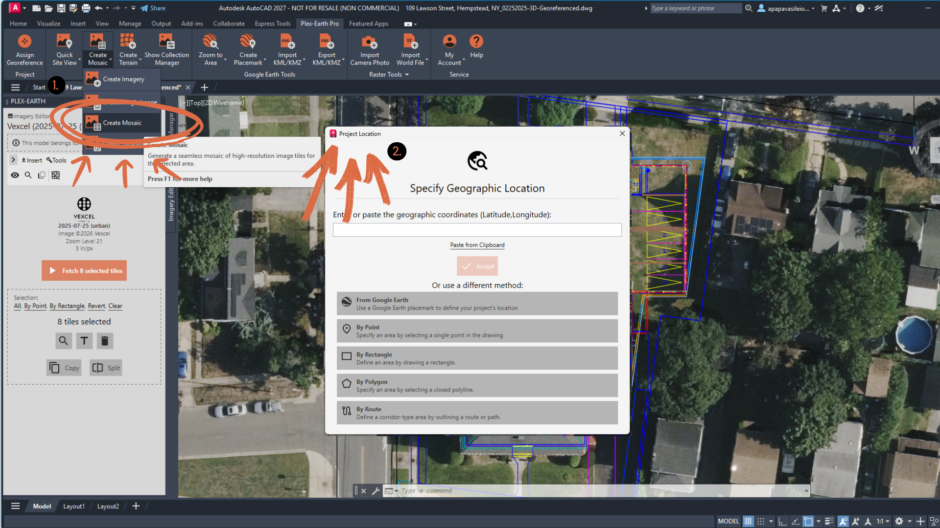
Task: Click Export KML/KMZ icon
Action: coord(327,42)
